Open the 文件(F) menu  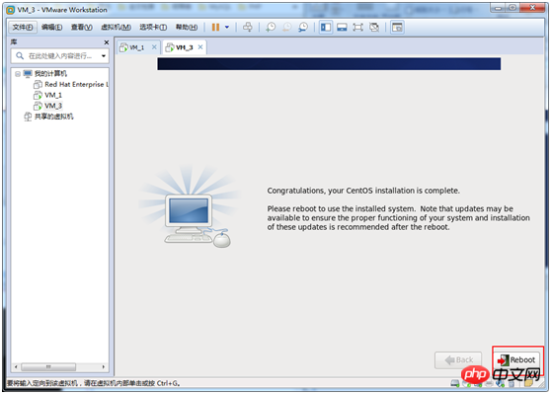point(23,27)
